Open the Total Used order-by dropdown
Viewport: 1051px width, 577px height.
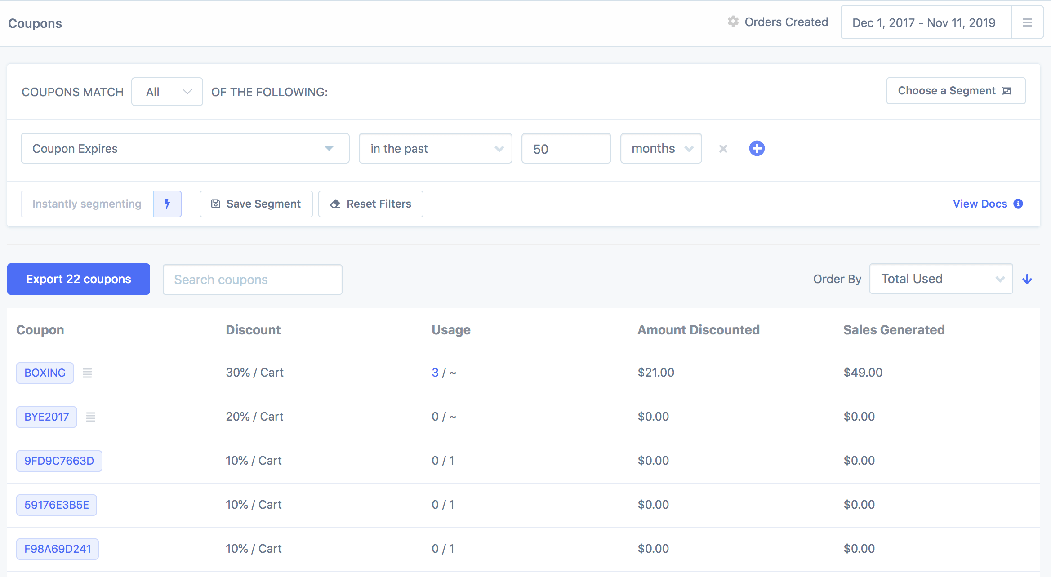[941, 279]
